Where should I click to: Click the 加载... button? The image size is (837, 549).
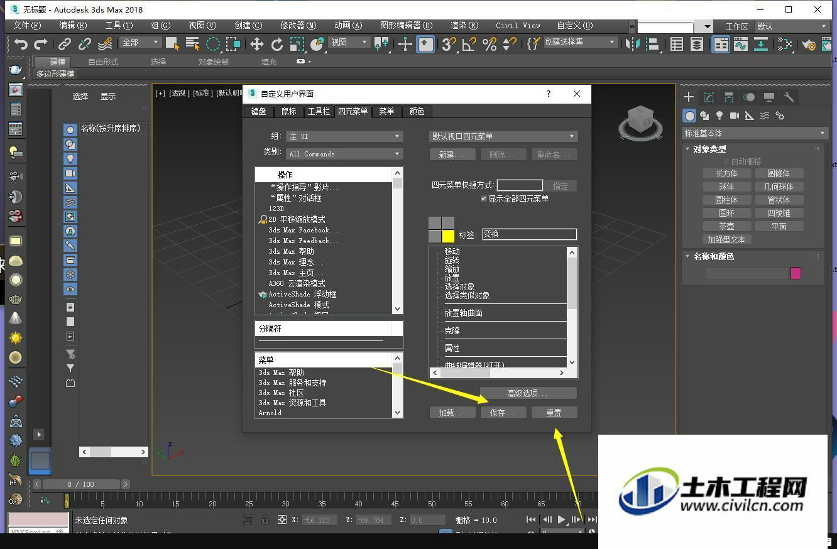click(x=452, y=413)
